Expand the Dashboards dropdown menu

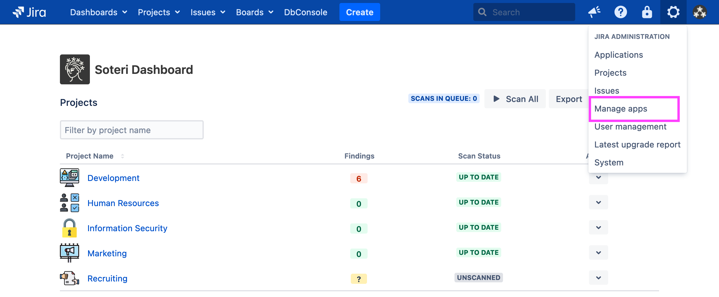[98, 12]
